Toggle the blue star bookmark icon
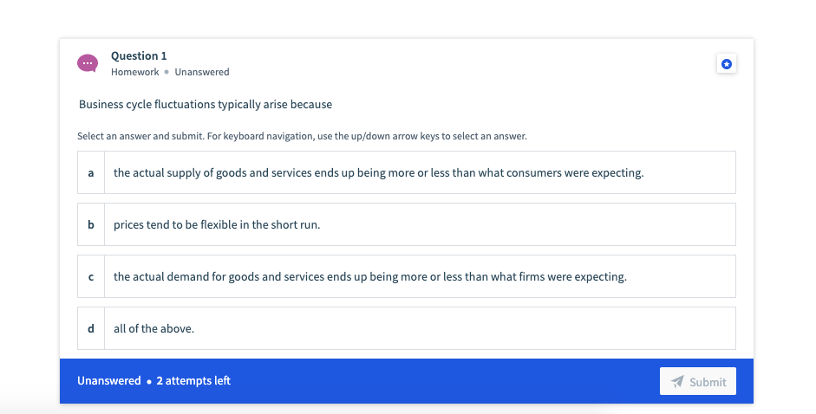This screenshot has height=414, width=816. click(727, 64)
